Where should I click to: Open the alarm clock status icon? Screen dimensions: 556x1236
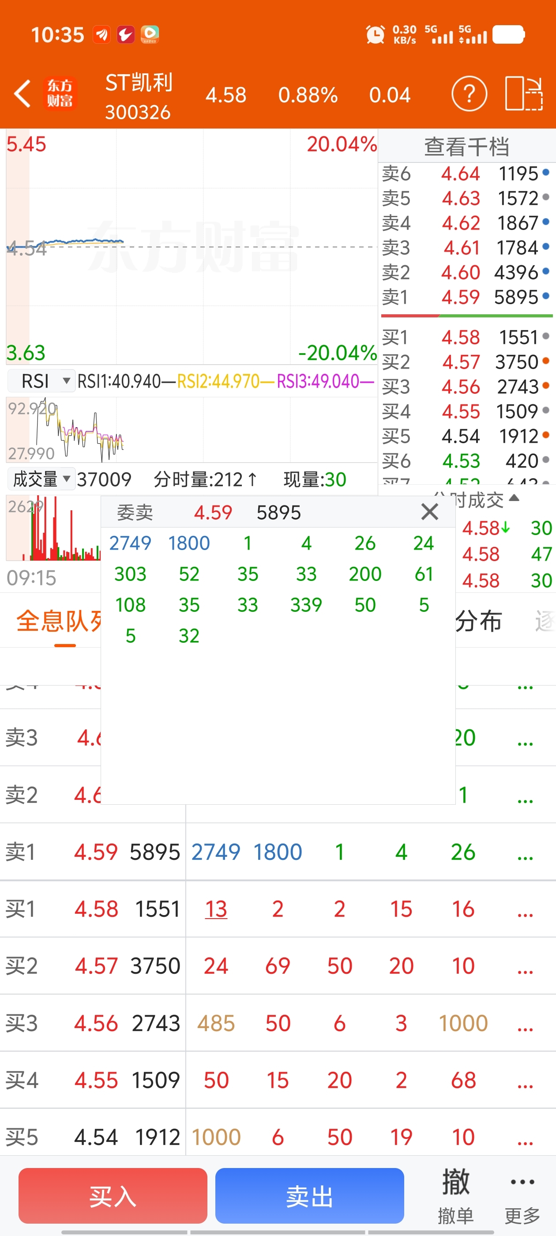375,34
